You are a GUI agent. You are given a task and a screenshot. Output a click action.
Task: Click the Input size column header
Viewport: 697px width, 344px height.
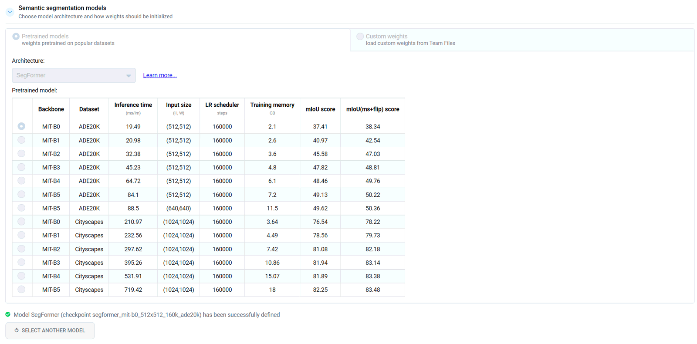point(179,109)
